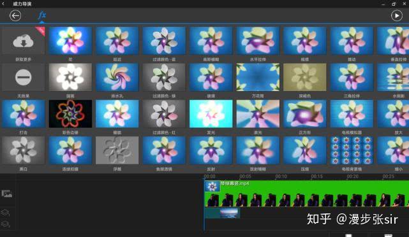The image size is (409, 237).
Task: Select the white glowing flower effect thumbnail
Action: 70,77
